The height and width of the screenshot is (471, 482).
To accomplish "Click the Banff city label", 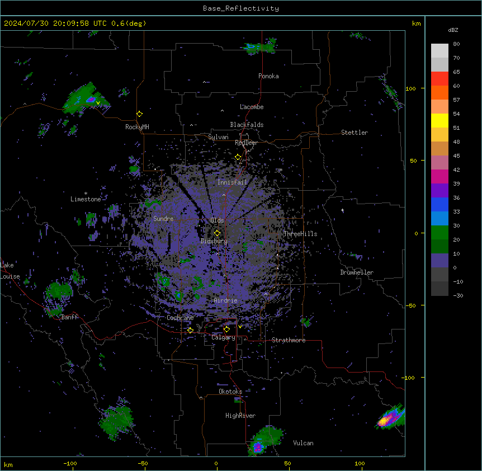I will (70, 317).
